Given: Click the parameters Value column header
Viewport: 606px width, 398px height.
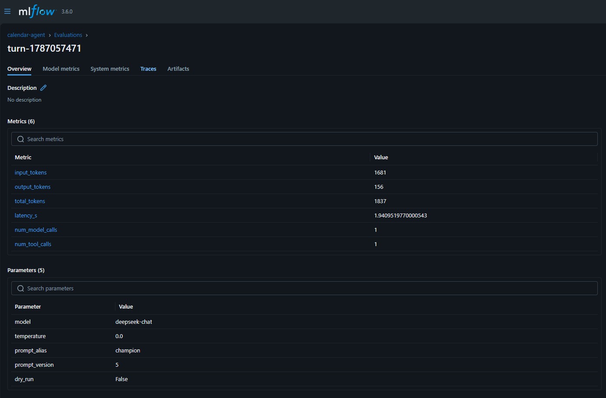Looking at the screenshot, I should tap(126, 306).
